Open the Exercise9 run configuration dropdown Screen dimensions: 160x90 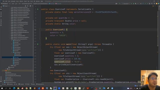(x=126, y=3)
